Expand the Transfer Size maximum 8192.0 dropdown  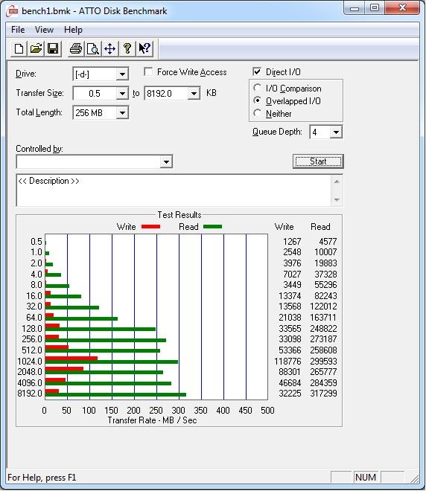[x=194, y=93]
